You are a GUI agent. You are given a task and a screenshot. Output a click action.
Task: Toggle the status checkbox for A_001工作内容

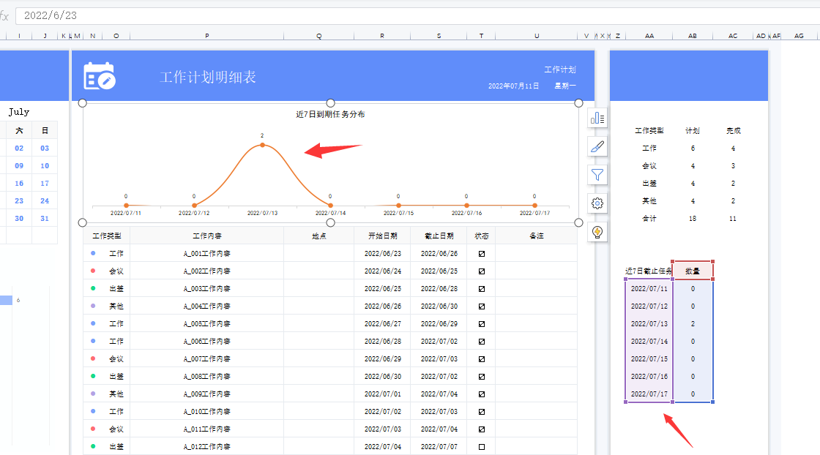[x=482, y=254]
